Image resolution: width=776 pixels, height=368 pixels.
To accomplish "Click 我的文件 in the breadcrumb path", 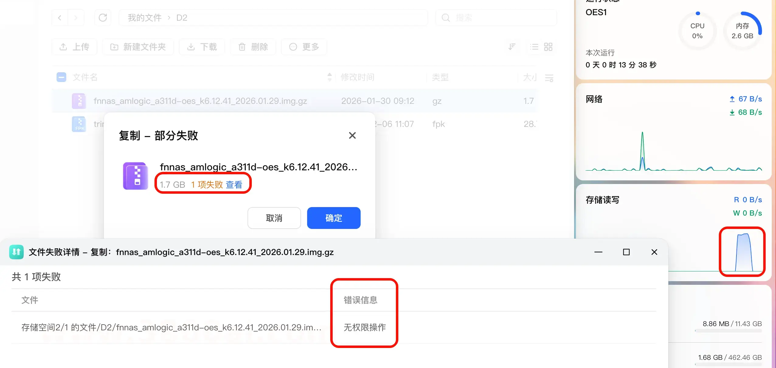I will 144,18.
